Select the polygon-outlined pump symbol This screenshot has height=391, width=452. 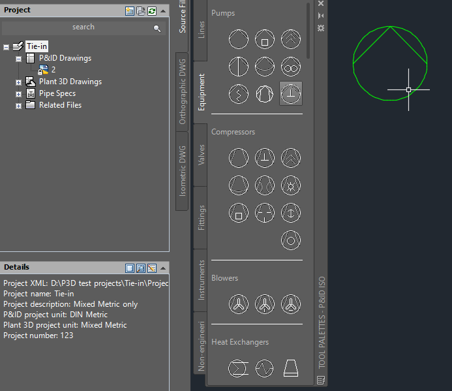tap(265, 94)
